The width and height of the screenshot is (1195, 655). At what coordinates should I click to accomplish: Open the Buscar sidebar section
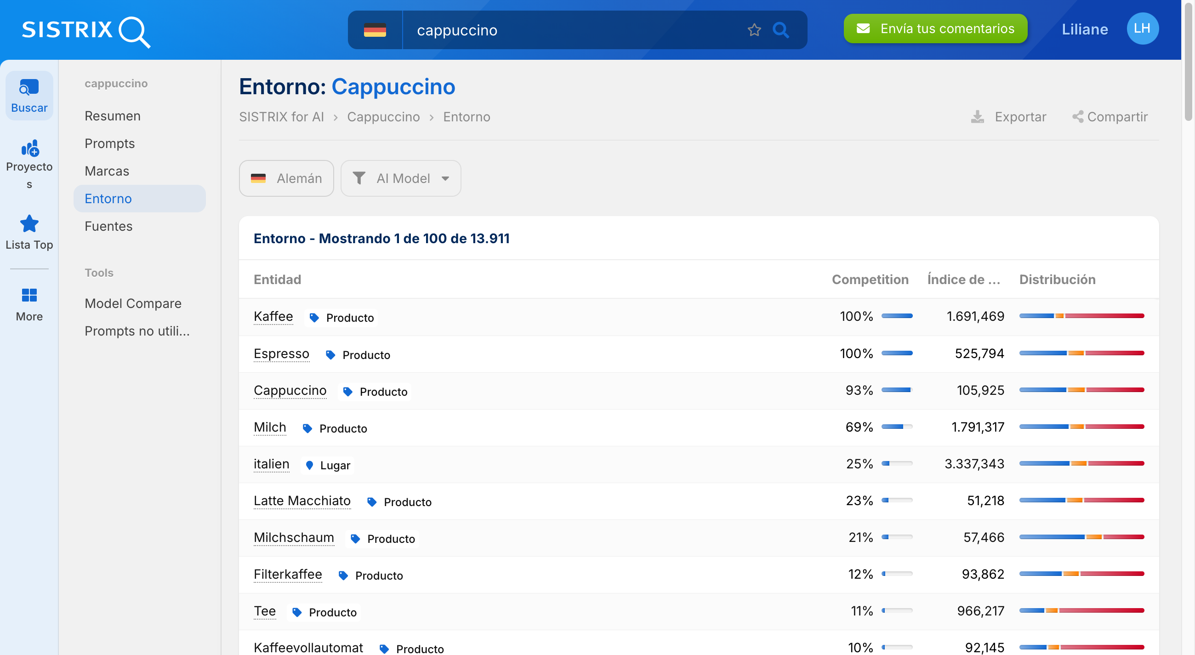point(29,96)
